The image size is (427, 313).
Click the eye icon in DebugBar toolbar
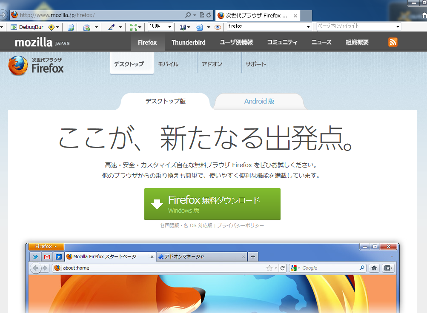point(218,27)
